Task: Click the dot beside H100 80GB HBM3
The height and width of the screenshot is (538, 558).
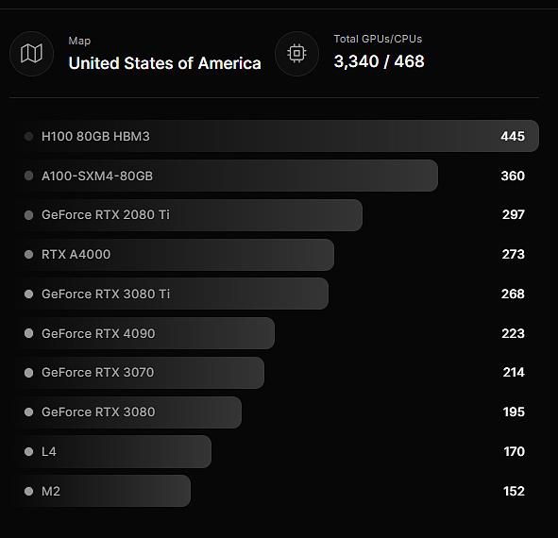Action: tap(29, 136)
